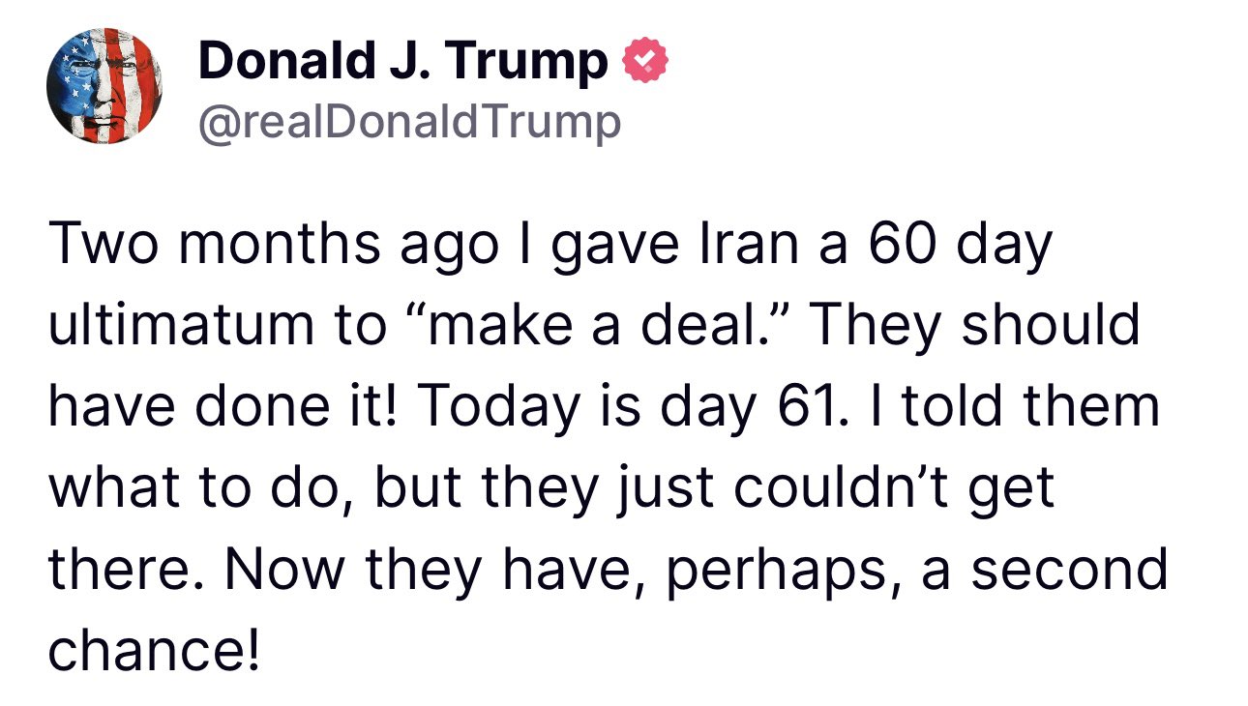Click the words "They should"

(x=975, y=326)
